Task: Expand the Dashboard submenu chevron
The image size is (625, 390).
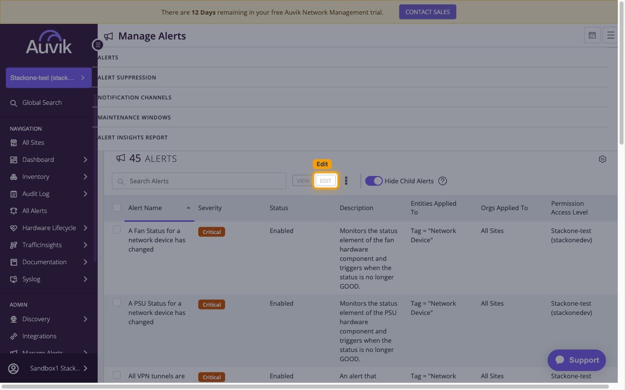Action: (x=85, y=160)
